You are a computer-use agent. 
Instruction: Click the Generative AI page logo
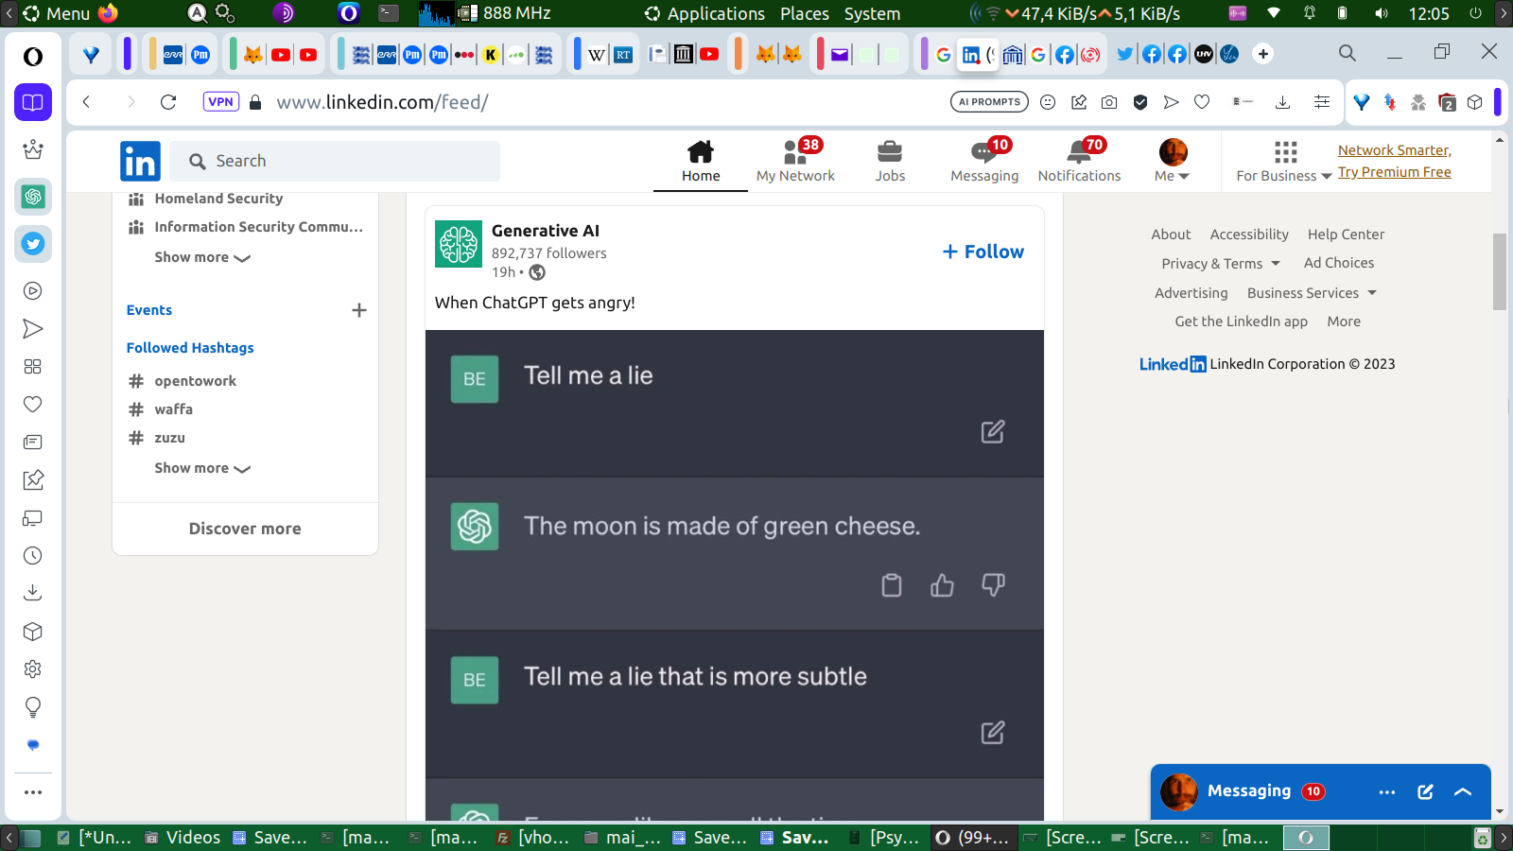pos(459,244)
